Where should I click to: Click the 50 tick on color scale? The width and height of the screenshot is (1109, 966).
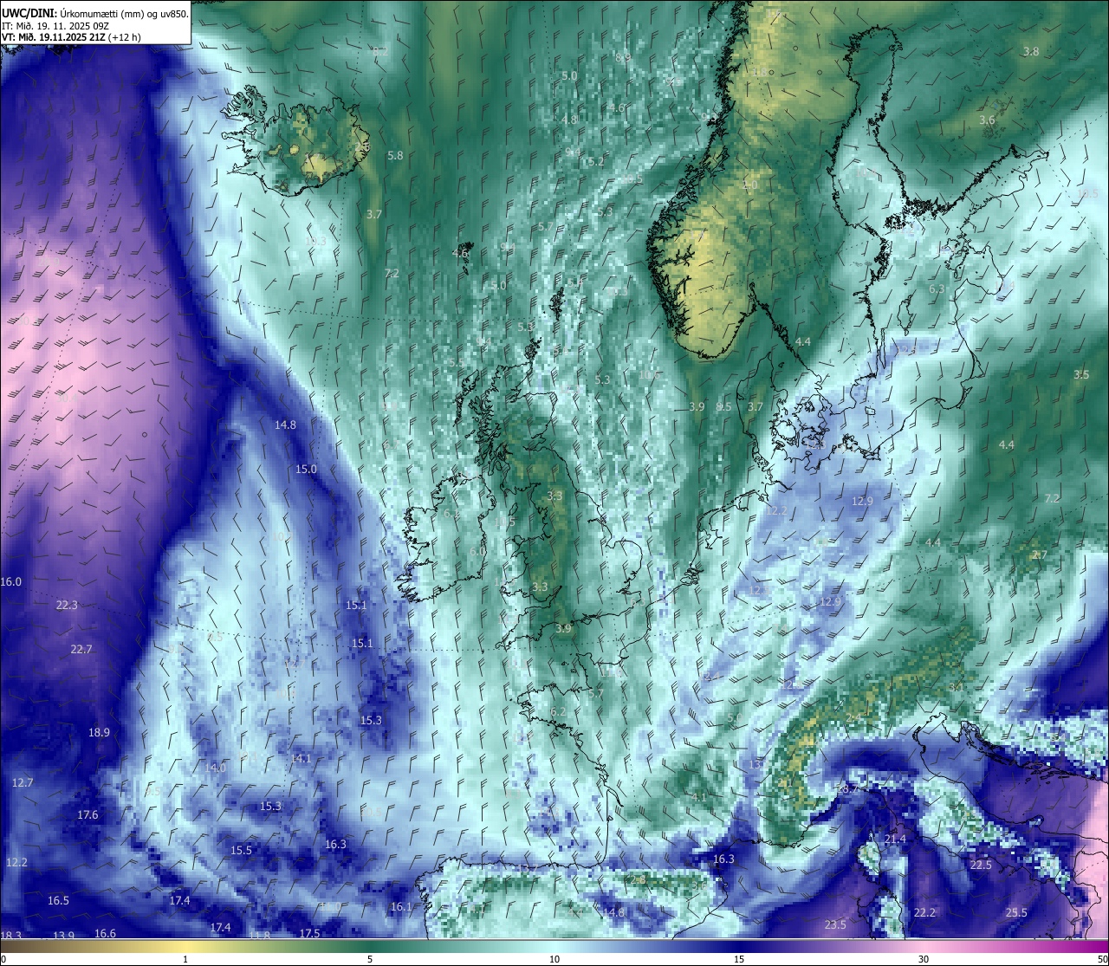click(x=1102, y=959)
